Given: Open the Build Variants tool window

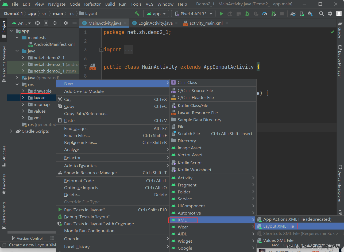Looking at the screenshot, I should click(x=4, y=216).
